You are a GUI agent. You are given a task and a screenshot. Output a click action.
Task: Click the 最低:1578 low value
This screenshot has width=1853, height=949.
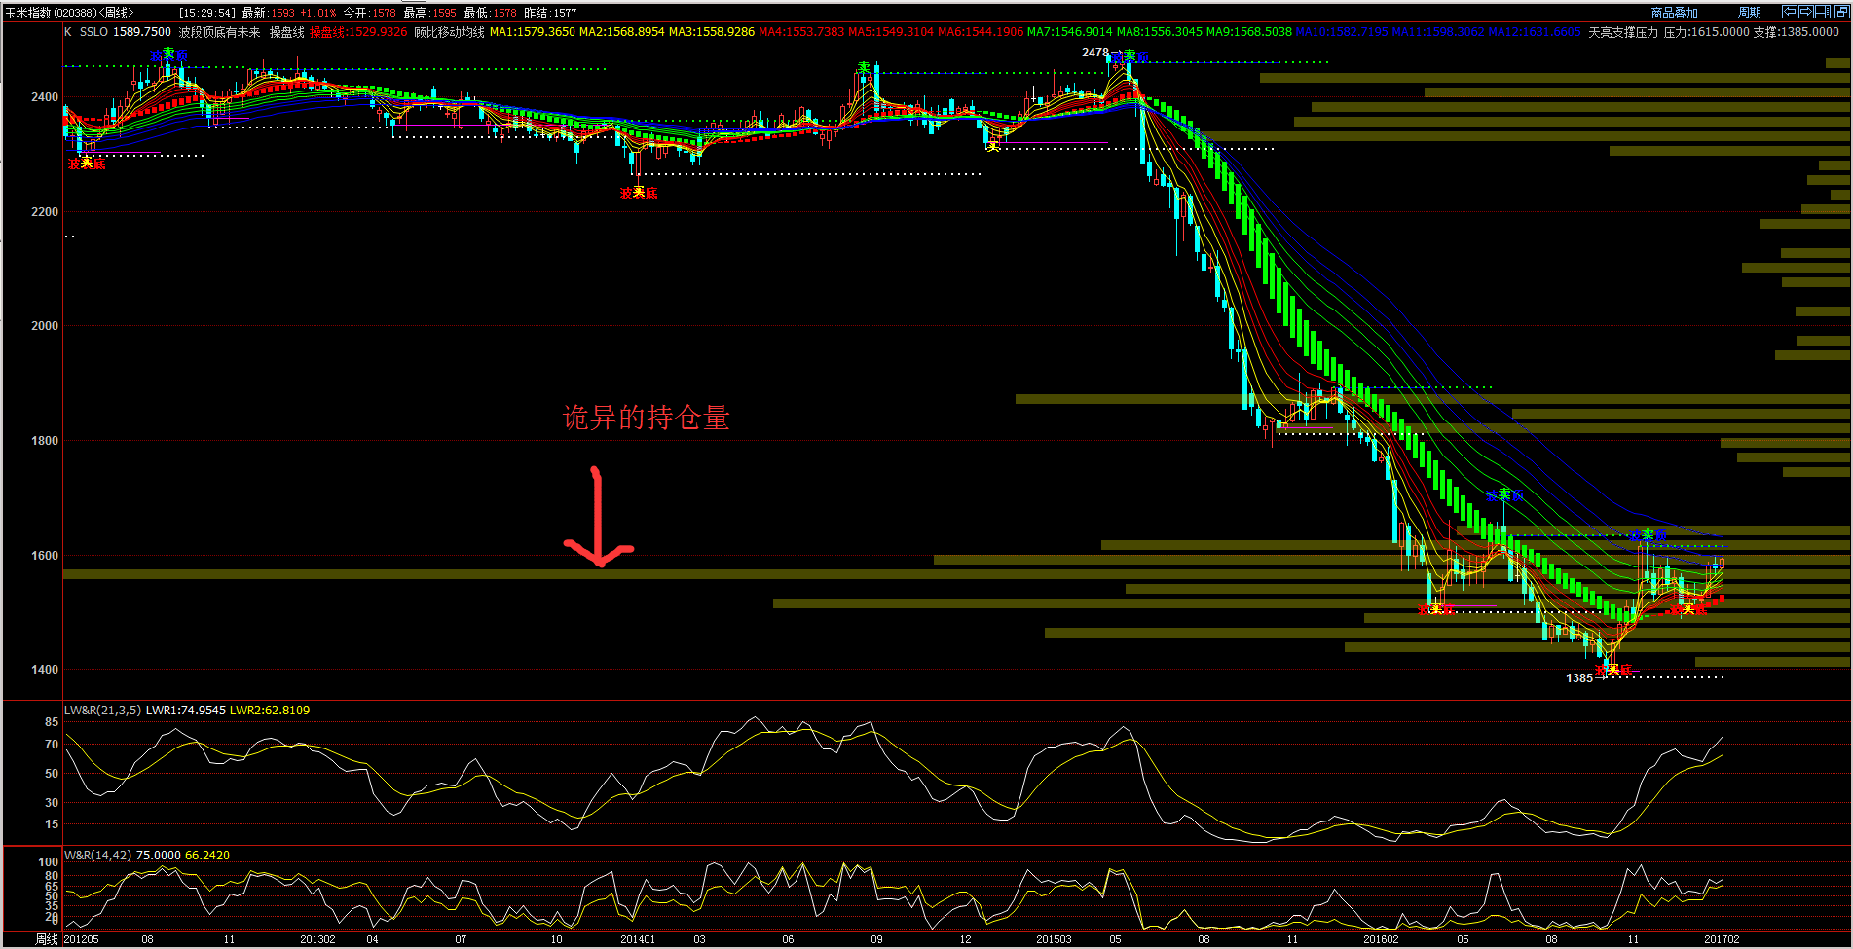coord(490,13)
